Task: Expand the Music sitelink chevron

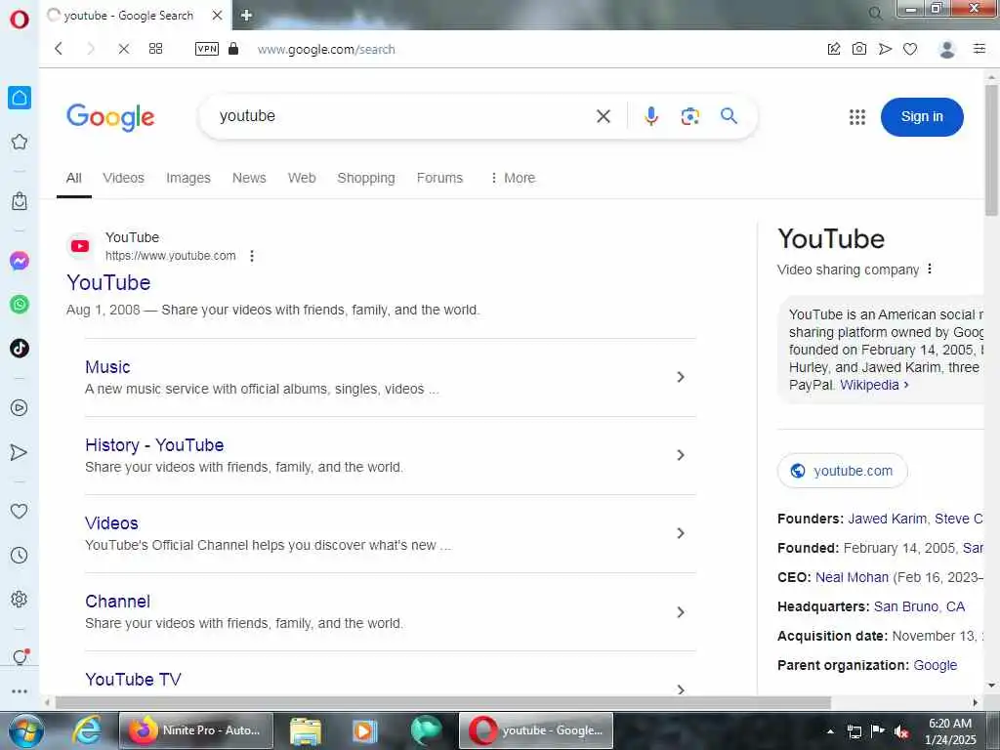Action: click(x=681, y=377)
